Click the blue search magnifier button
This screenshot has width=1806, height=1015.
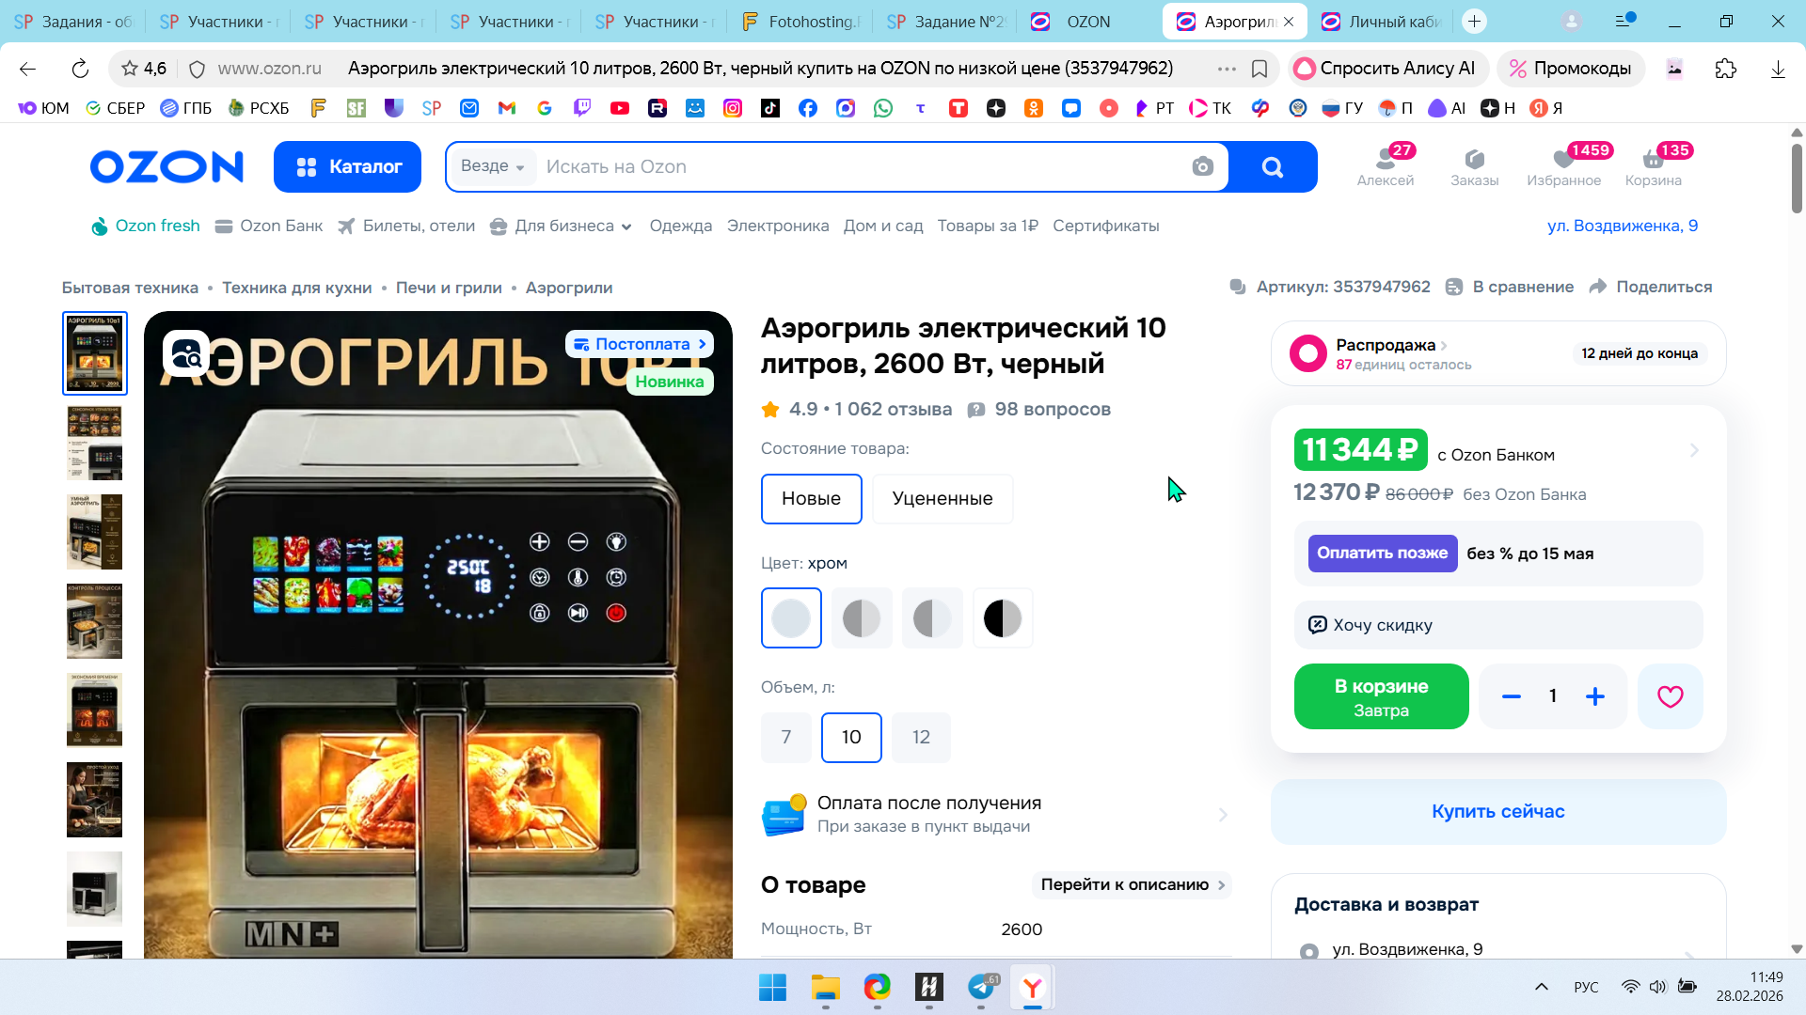(x=1272, y=167)
